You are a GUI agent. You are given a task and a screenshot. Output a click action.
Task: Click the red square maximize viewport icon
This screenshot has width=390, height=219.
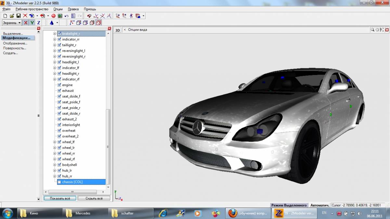tap(387, 30)
